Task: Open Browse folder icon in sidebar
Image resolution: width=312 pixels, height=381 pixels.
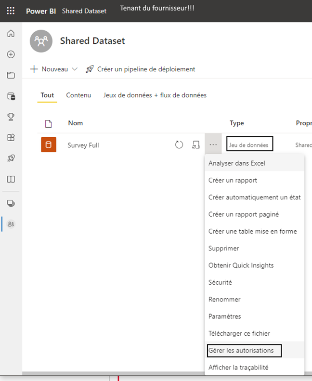Action: click(x=11, y=75)
